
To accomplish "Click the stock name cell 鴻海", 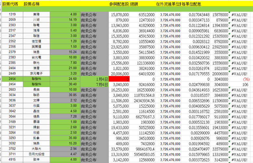I will [x=36, y=31].
